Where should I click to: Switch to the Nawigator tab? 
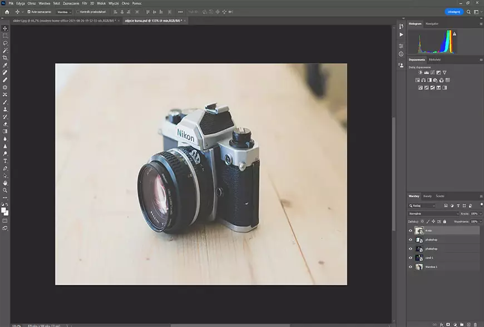[432, 24]
